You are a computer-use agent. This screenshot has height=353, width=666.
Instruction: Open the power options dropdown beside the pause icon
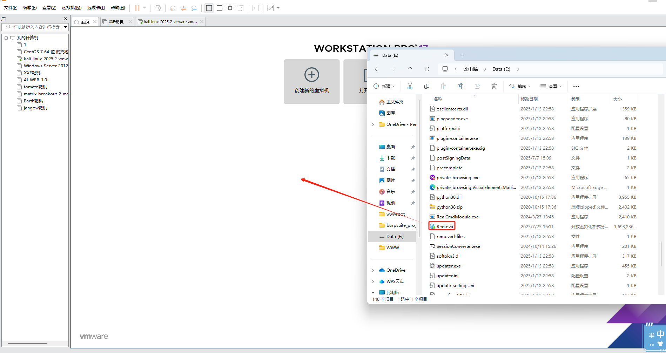(144, 8)
